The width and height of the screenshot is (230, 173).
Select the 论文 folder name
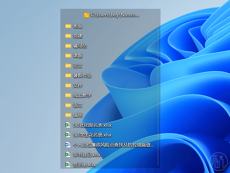click(x=78, y=65)
